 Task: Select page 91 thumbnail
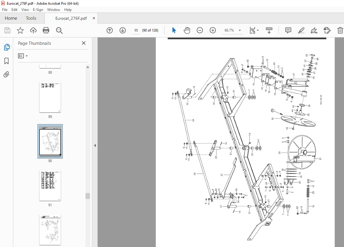pyautogui.click(x=50, y=186)
